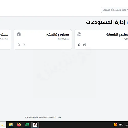This screenshot has width=128, height=128.
Task: Select the مستودع ترانسفير card title
Action: pos(58,35)
